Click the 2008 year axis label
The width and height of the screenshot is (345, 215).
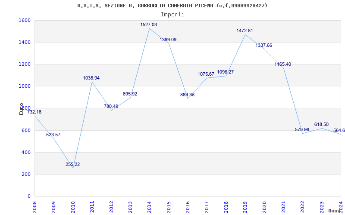coord(34,207)
